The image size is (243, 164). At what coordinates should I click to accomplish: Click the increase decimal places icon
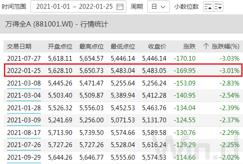[x=208, y=7]
